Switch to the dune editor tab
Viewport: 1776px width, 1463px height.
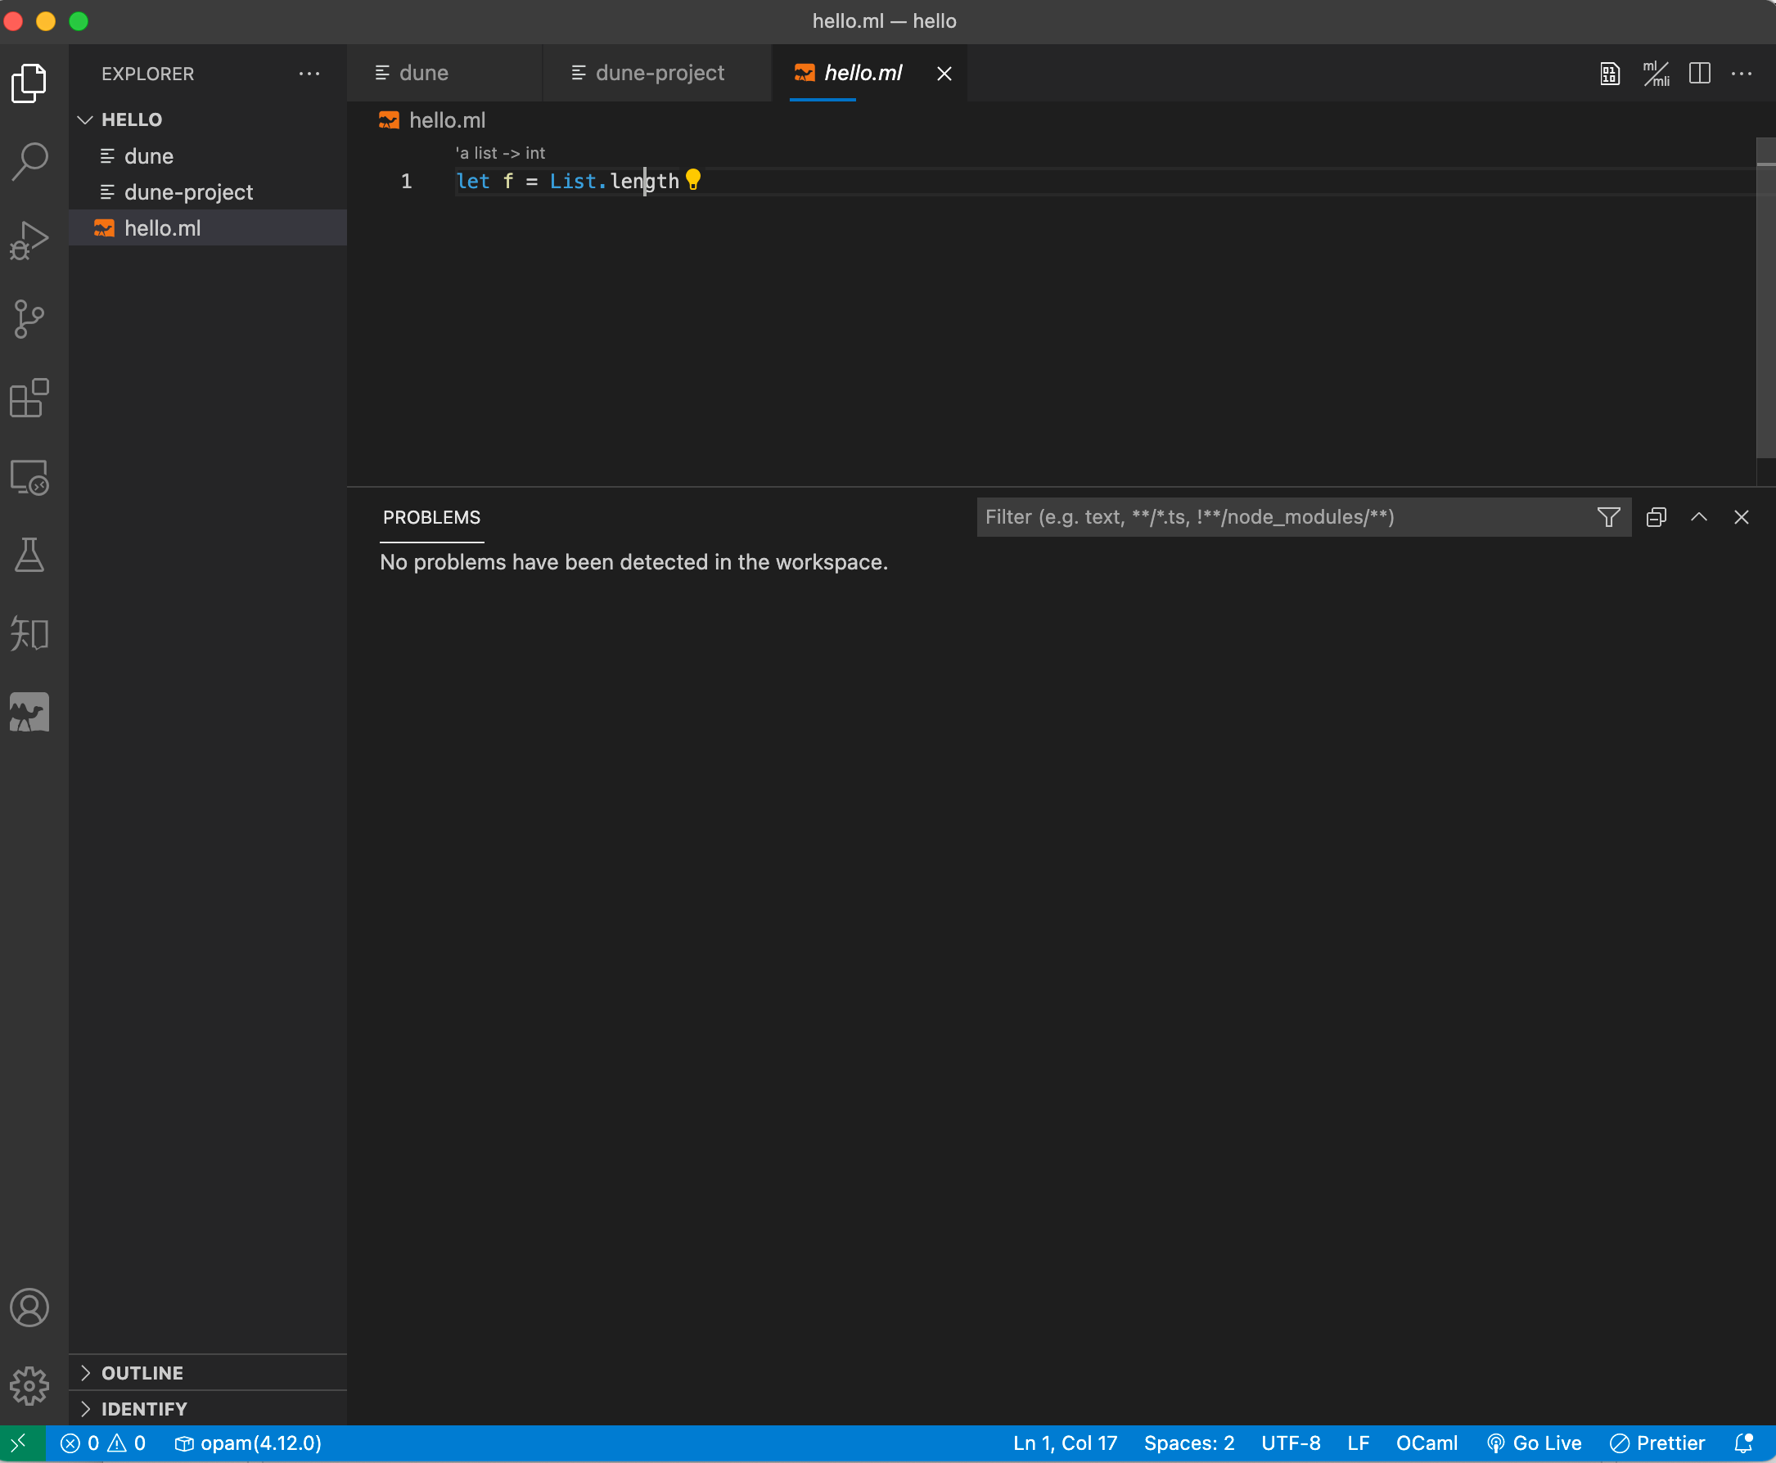click(x=423, y=74)
